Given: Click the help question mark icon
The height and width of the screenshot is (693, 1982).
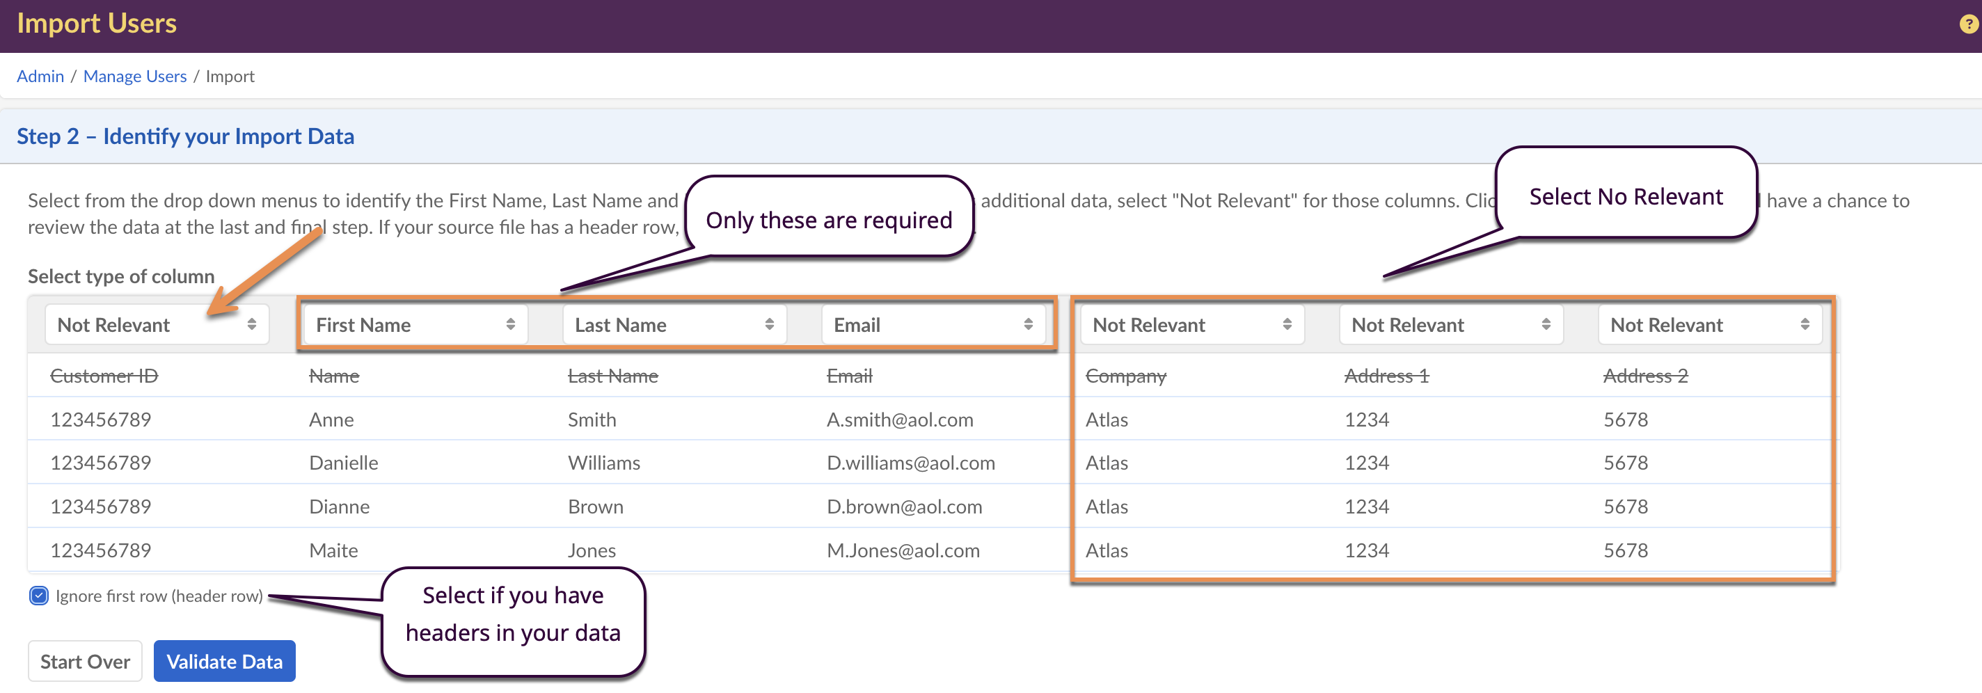Looking at the screenshot, I should [1967, 24].
